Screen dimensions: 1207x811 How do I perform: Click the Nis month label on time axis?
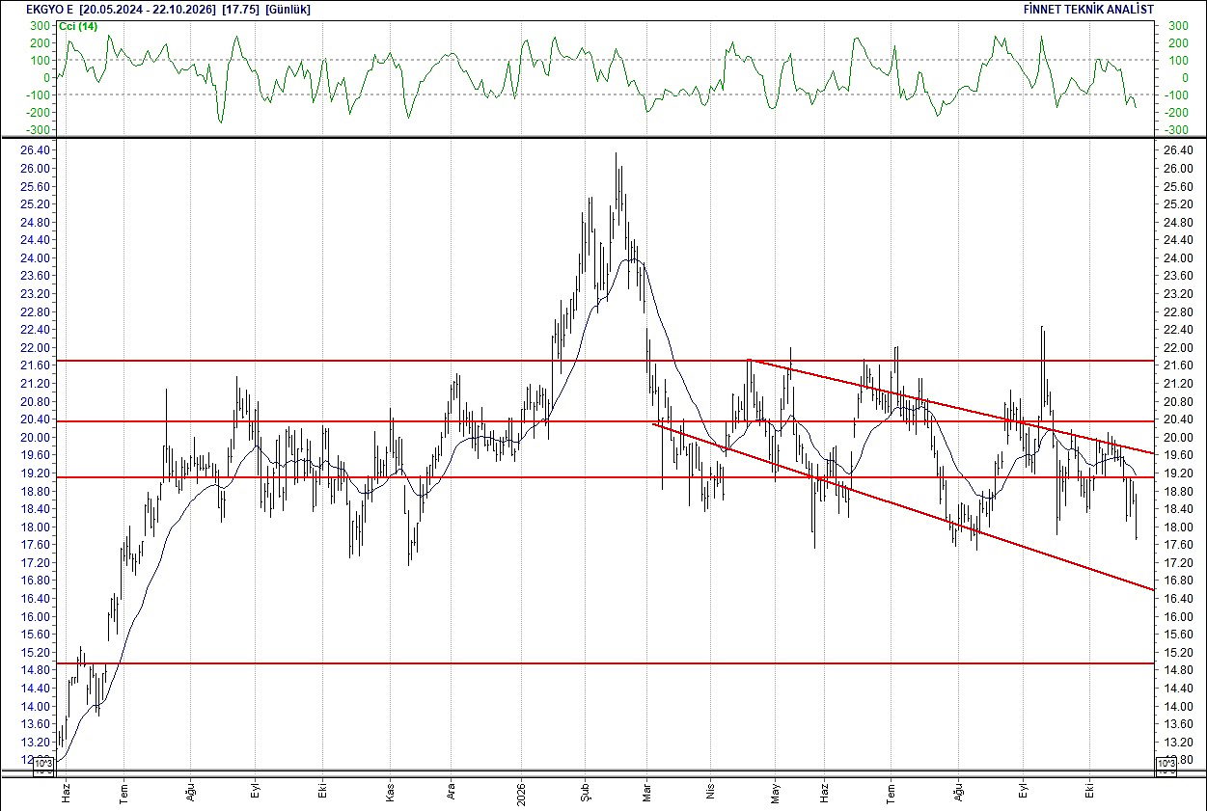point(710,791)
